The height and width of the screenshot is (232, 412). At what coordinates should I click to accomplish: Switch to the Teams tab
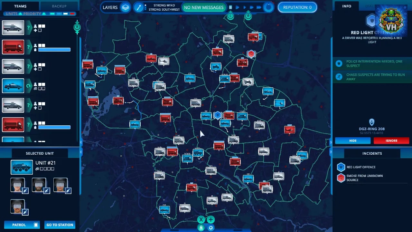[x=20, y=6]
